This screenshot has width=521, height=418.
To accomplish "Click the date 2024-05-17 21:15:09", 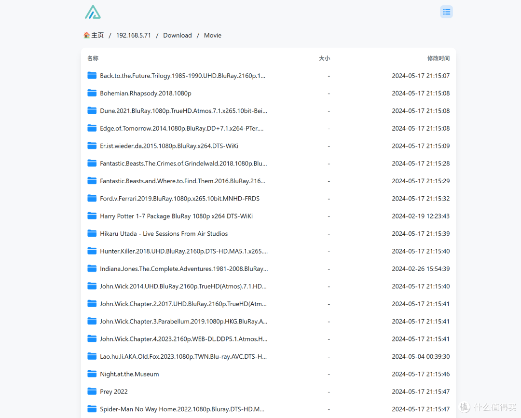I will click(x=421, y=146).
